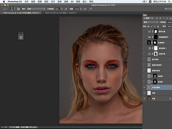
Task: Select the 渐变映射 1 layer mask thumbnail
Action: click(x=156, y=48)
